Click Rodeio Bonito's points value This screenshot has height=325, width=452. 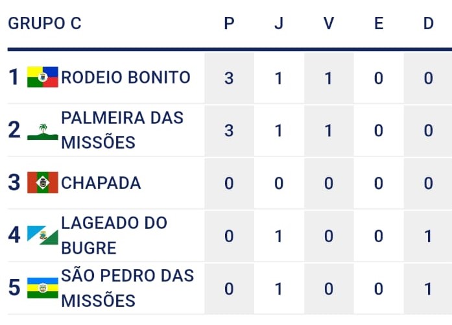coord(229,78)
